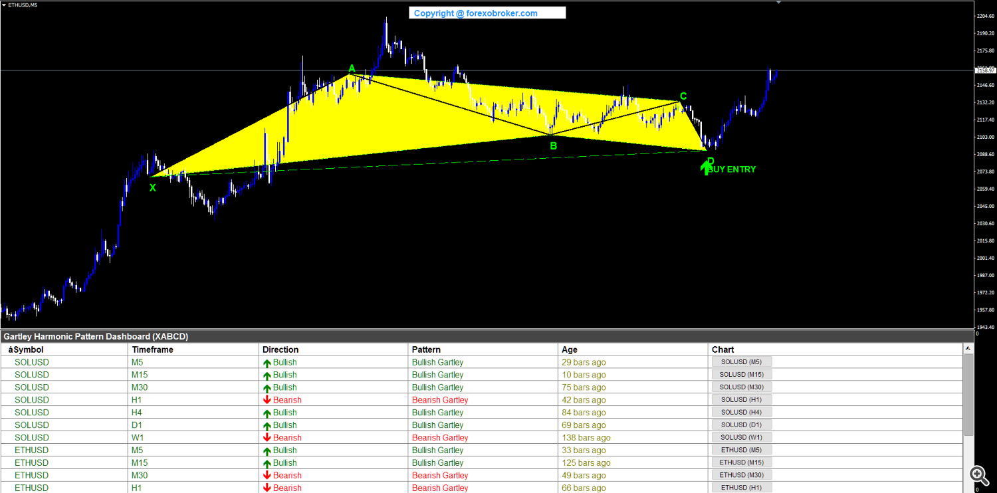Click the bearish arrow in the ETHUSD H1 row
Viewport: 997px width, 493px height.
(267, 488)
